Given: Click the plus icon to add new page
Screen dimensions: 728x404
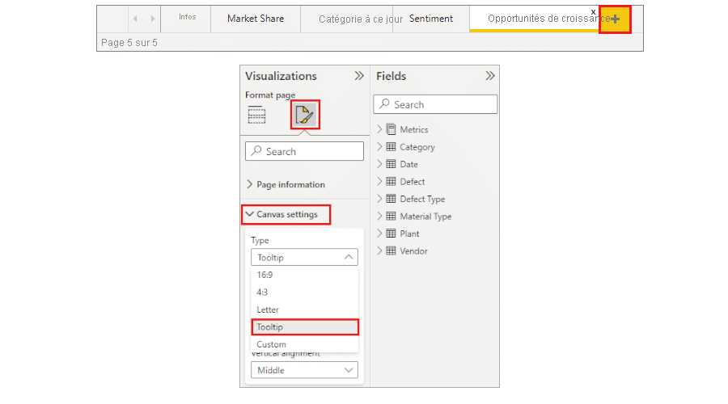Looking at the screenshot, I should tap(615, 19).
